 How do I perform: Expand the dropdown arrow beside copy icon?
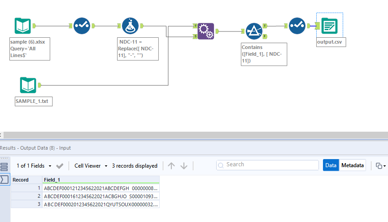point(384,166)
